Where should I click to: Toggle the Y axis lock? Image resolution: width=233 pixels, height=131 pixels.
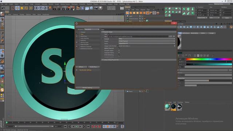pyautogui.click(x=40, y=8)
